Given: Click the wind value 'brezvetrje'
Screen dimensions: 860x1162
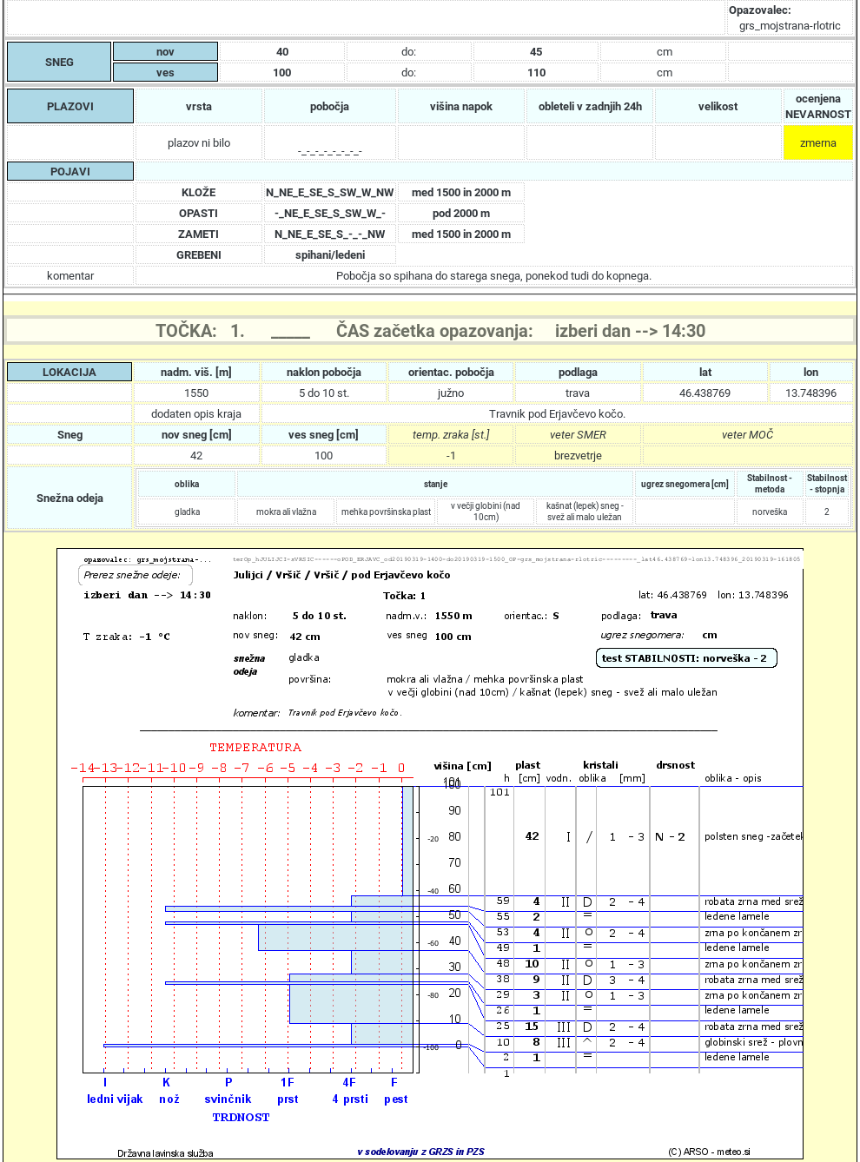Looking at the screenshot, I should pyautogui.click(x=578, y=456).
